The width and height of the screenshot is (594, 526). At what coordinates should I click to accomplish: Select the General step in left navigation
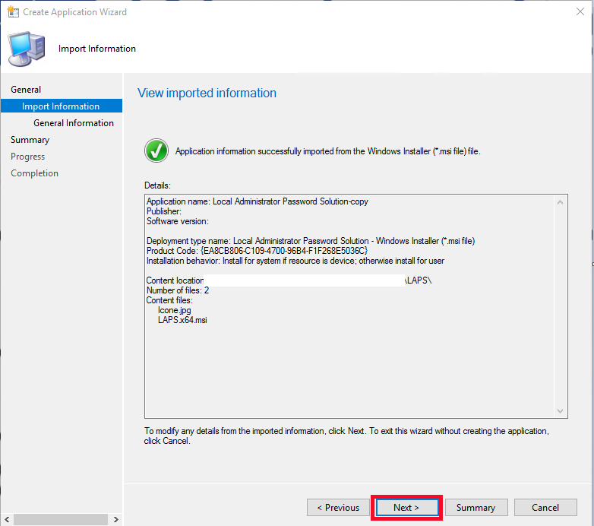point(26,90)
